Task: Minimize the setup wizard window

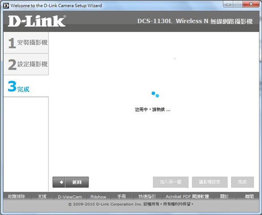Action: coord(228,4)
